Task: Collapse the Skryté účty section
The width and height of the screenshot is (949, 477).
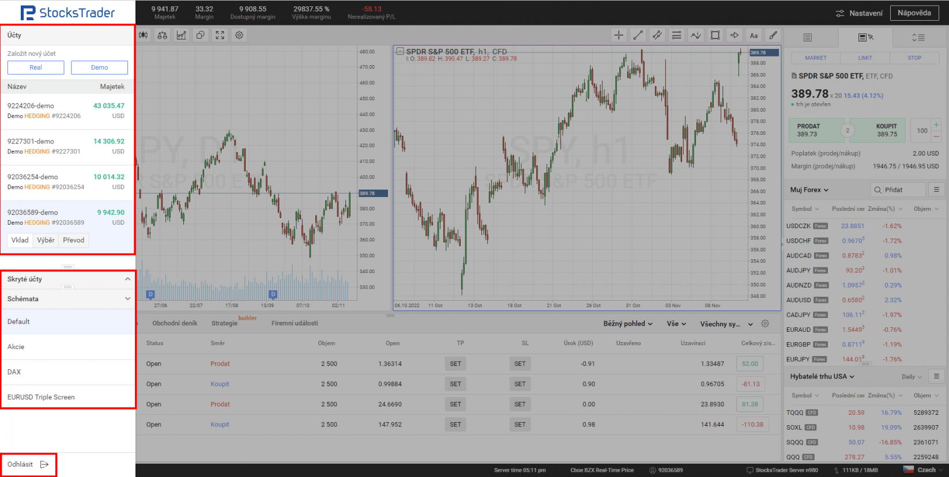Action: tap(127, 279)
